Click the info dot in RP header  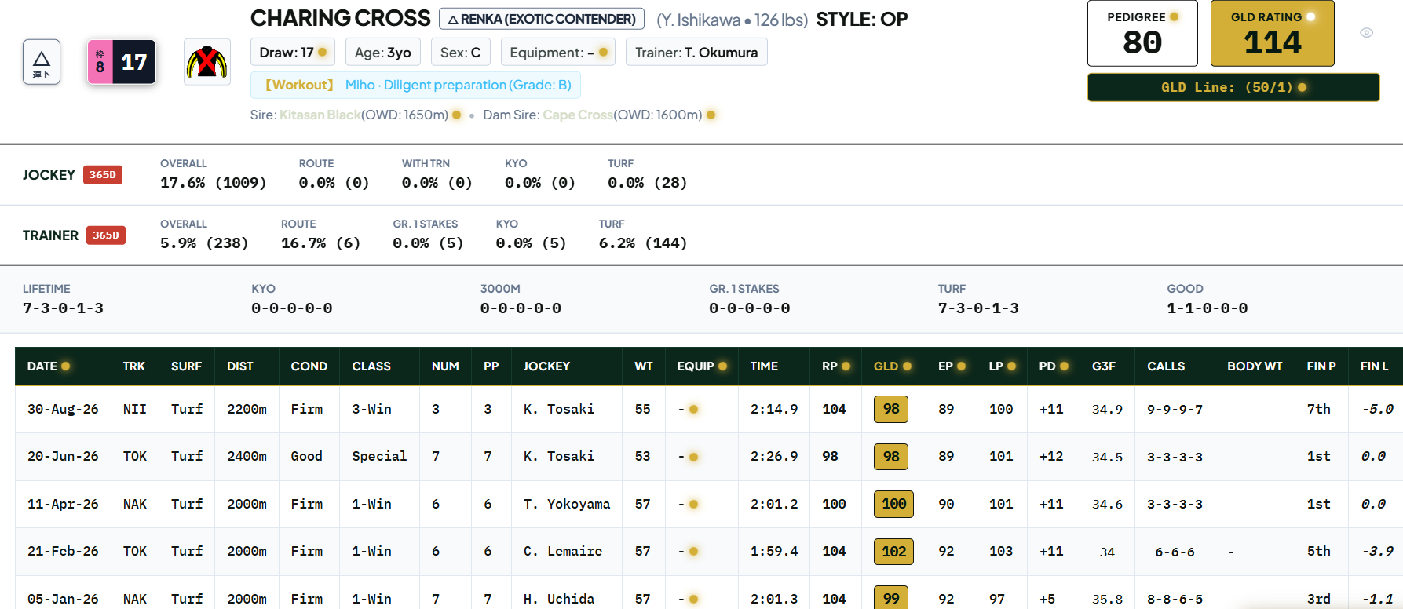[x=846, y=366]
